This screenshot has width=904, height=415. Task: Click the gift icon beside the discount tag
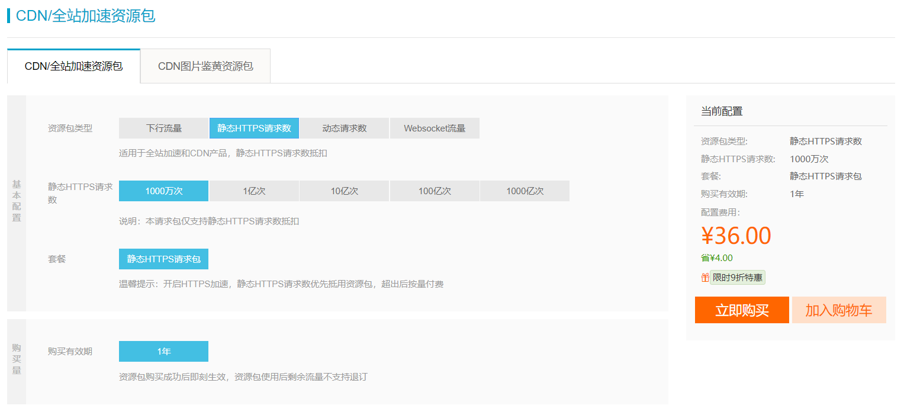(704, 278)
